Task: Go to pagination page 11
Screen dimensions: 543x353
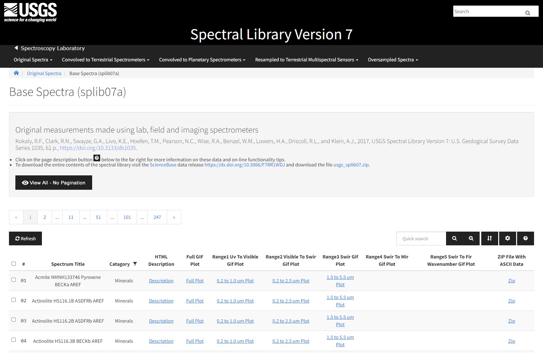Action: [71, 217]
